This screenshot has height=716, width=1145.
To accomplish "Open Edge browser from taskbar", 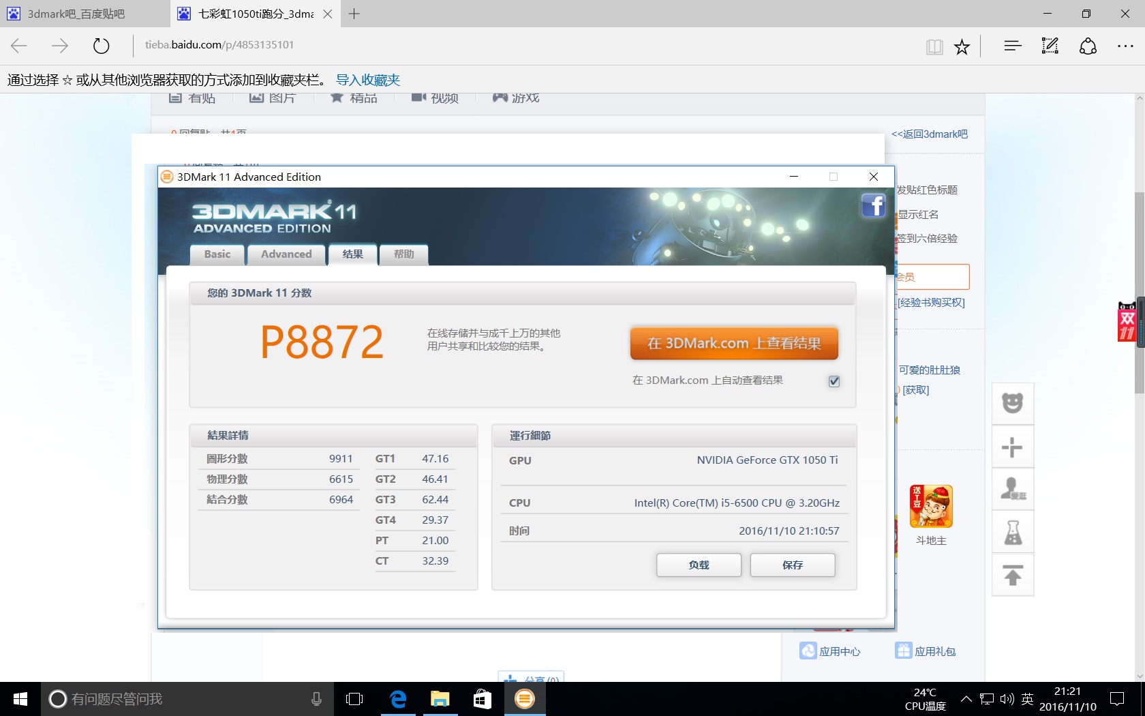I will [398, 699].
